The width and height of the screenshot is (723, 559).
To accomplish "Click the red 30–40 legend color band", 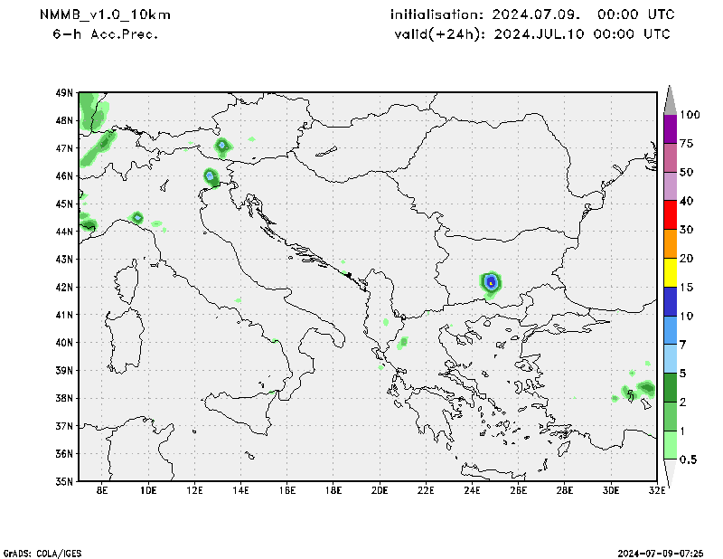I will coord(671,215).
